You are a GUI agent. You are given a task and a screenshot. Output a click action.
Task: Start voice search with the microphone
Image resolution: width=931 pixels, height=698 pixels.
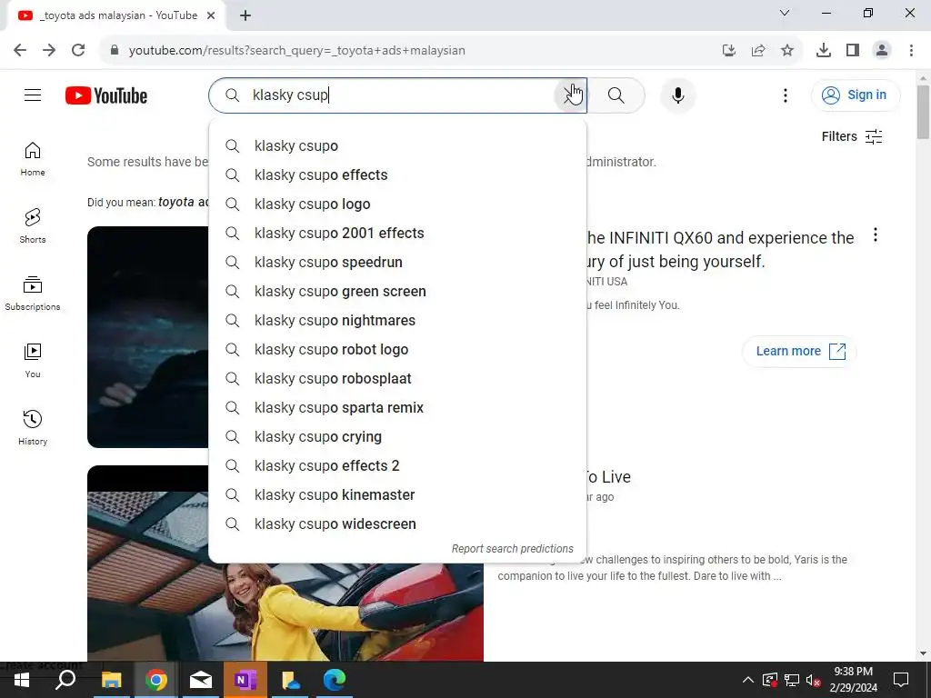[x=677, y=95]
